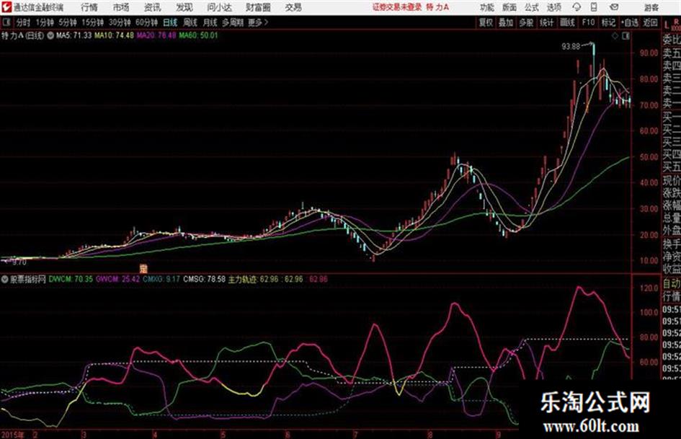This screenshot has width=681, height=439.
Task: Open the 发现 menu
Action: pos(184,7)
